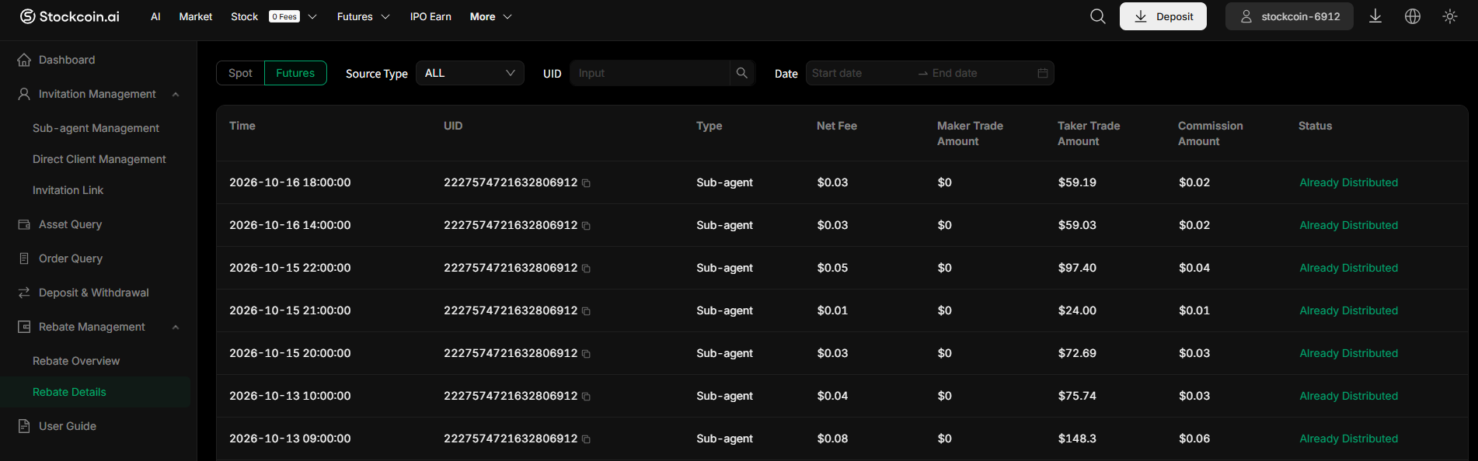
Task: Open the Invitation Link page
Action: (x=68, y=190)
